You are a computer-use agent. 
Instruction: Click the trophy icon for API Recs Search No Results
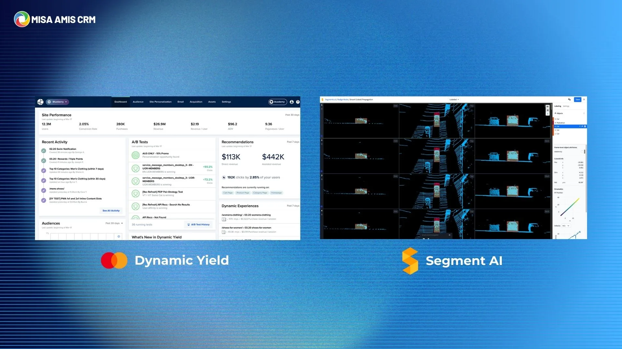click(x=135, y=206)
